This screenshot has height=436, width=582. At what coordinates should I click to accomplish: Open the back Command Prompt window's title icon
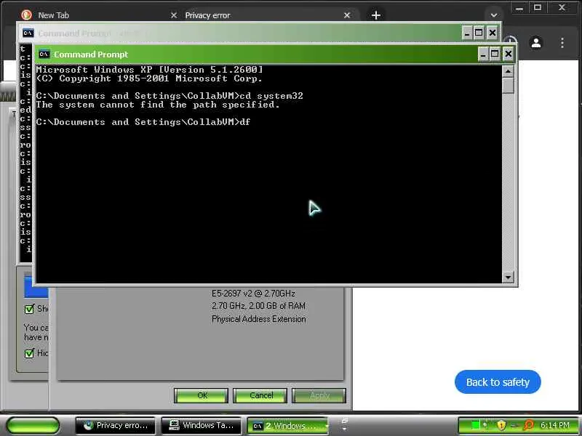point(28,33)
